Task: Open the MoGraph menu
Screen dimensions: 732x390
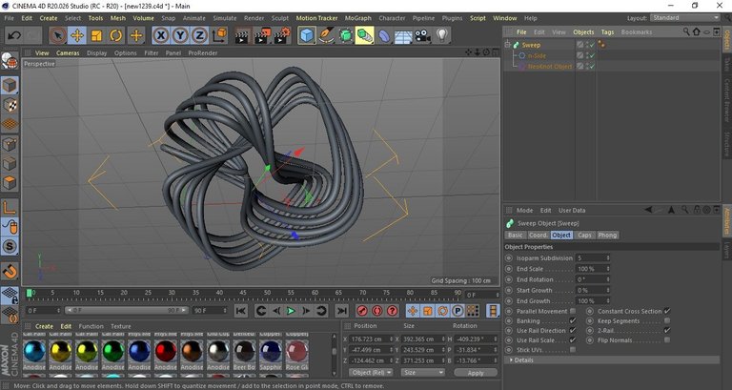Action: (358, 18)
